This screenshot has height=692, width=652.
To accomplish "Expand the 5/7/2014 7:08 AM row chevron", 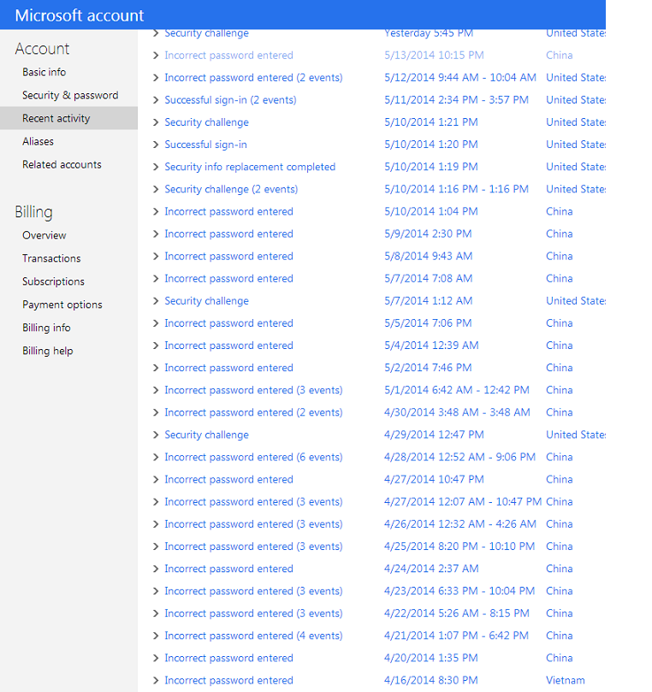I will click(x=156, y=279).
